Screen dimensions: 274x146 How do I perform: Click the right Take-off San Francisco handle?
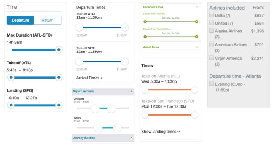coord(194,115)
